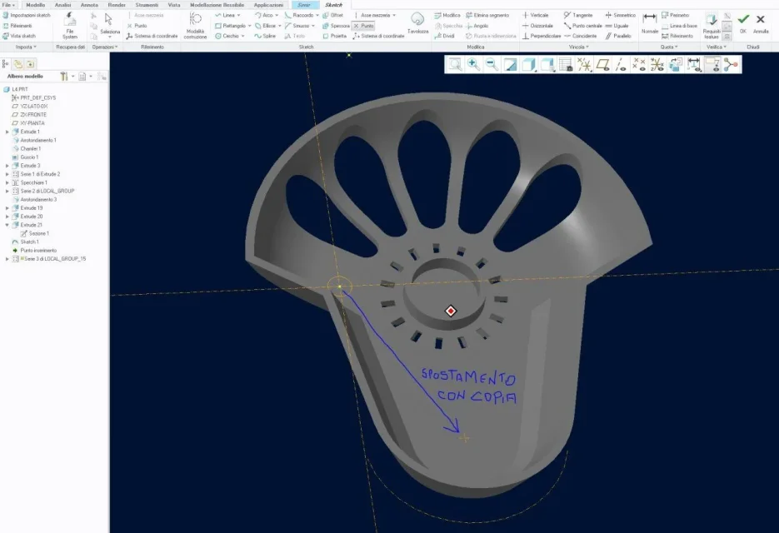The image size is (779, 533).
Task: Click the repaint view icon
Action: [510, 65]
